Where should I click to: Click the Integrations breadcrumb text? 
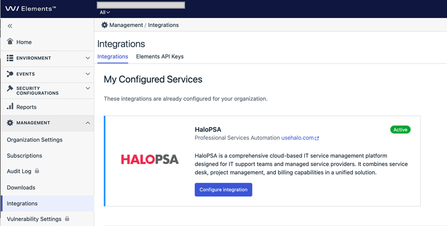click(163, 25)
